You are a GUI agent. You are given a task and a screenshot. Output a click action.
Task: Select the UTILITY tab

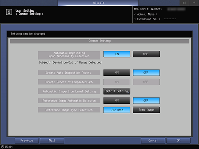[x=98, y=3]
